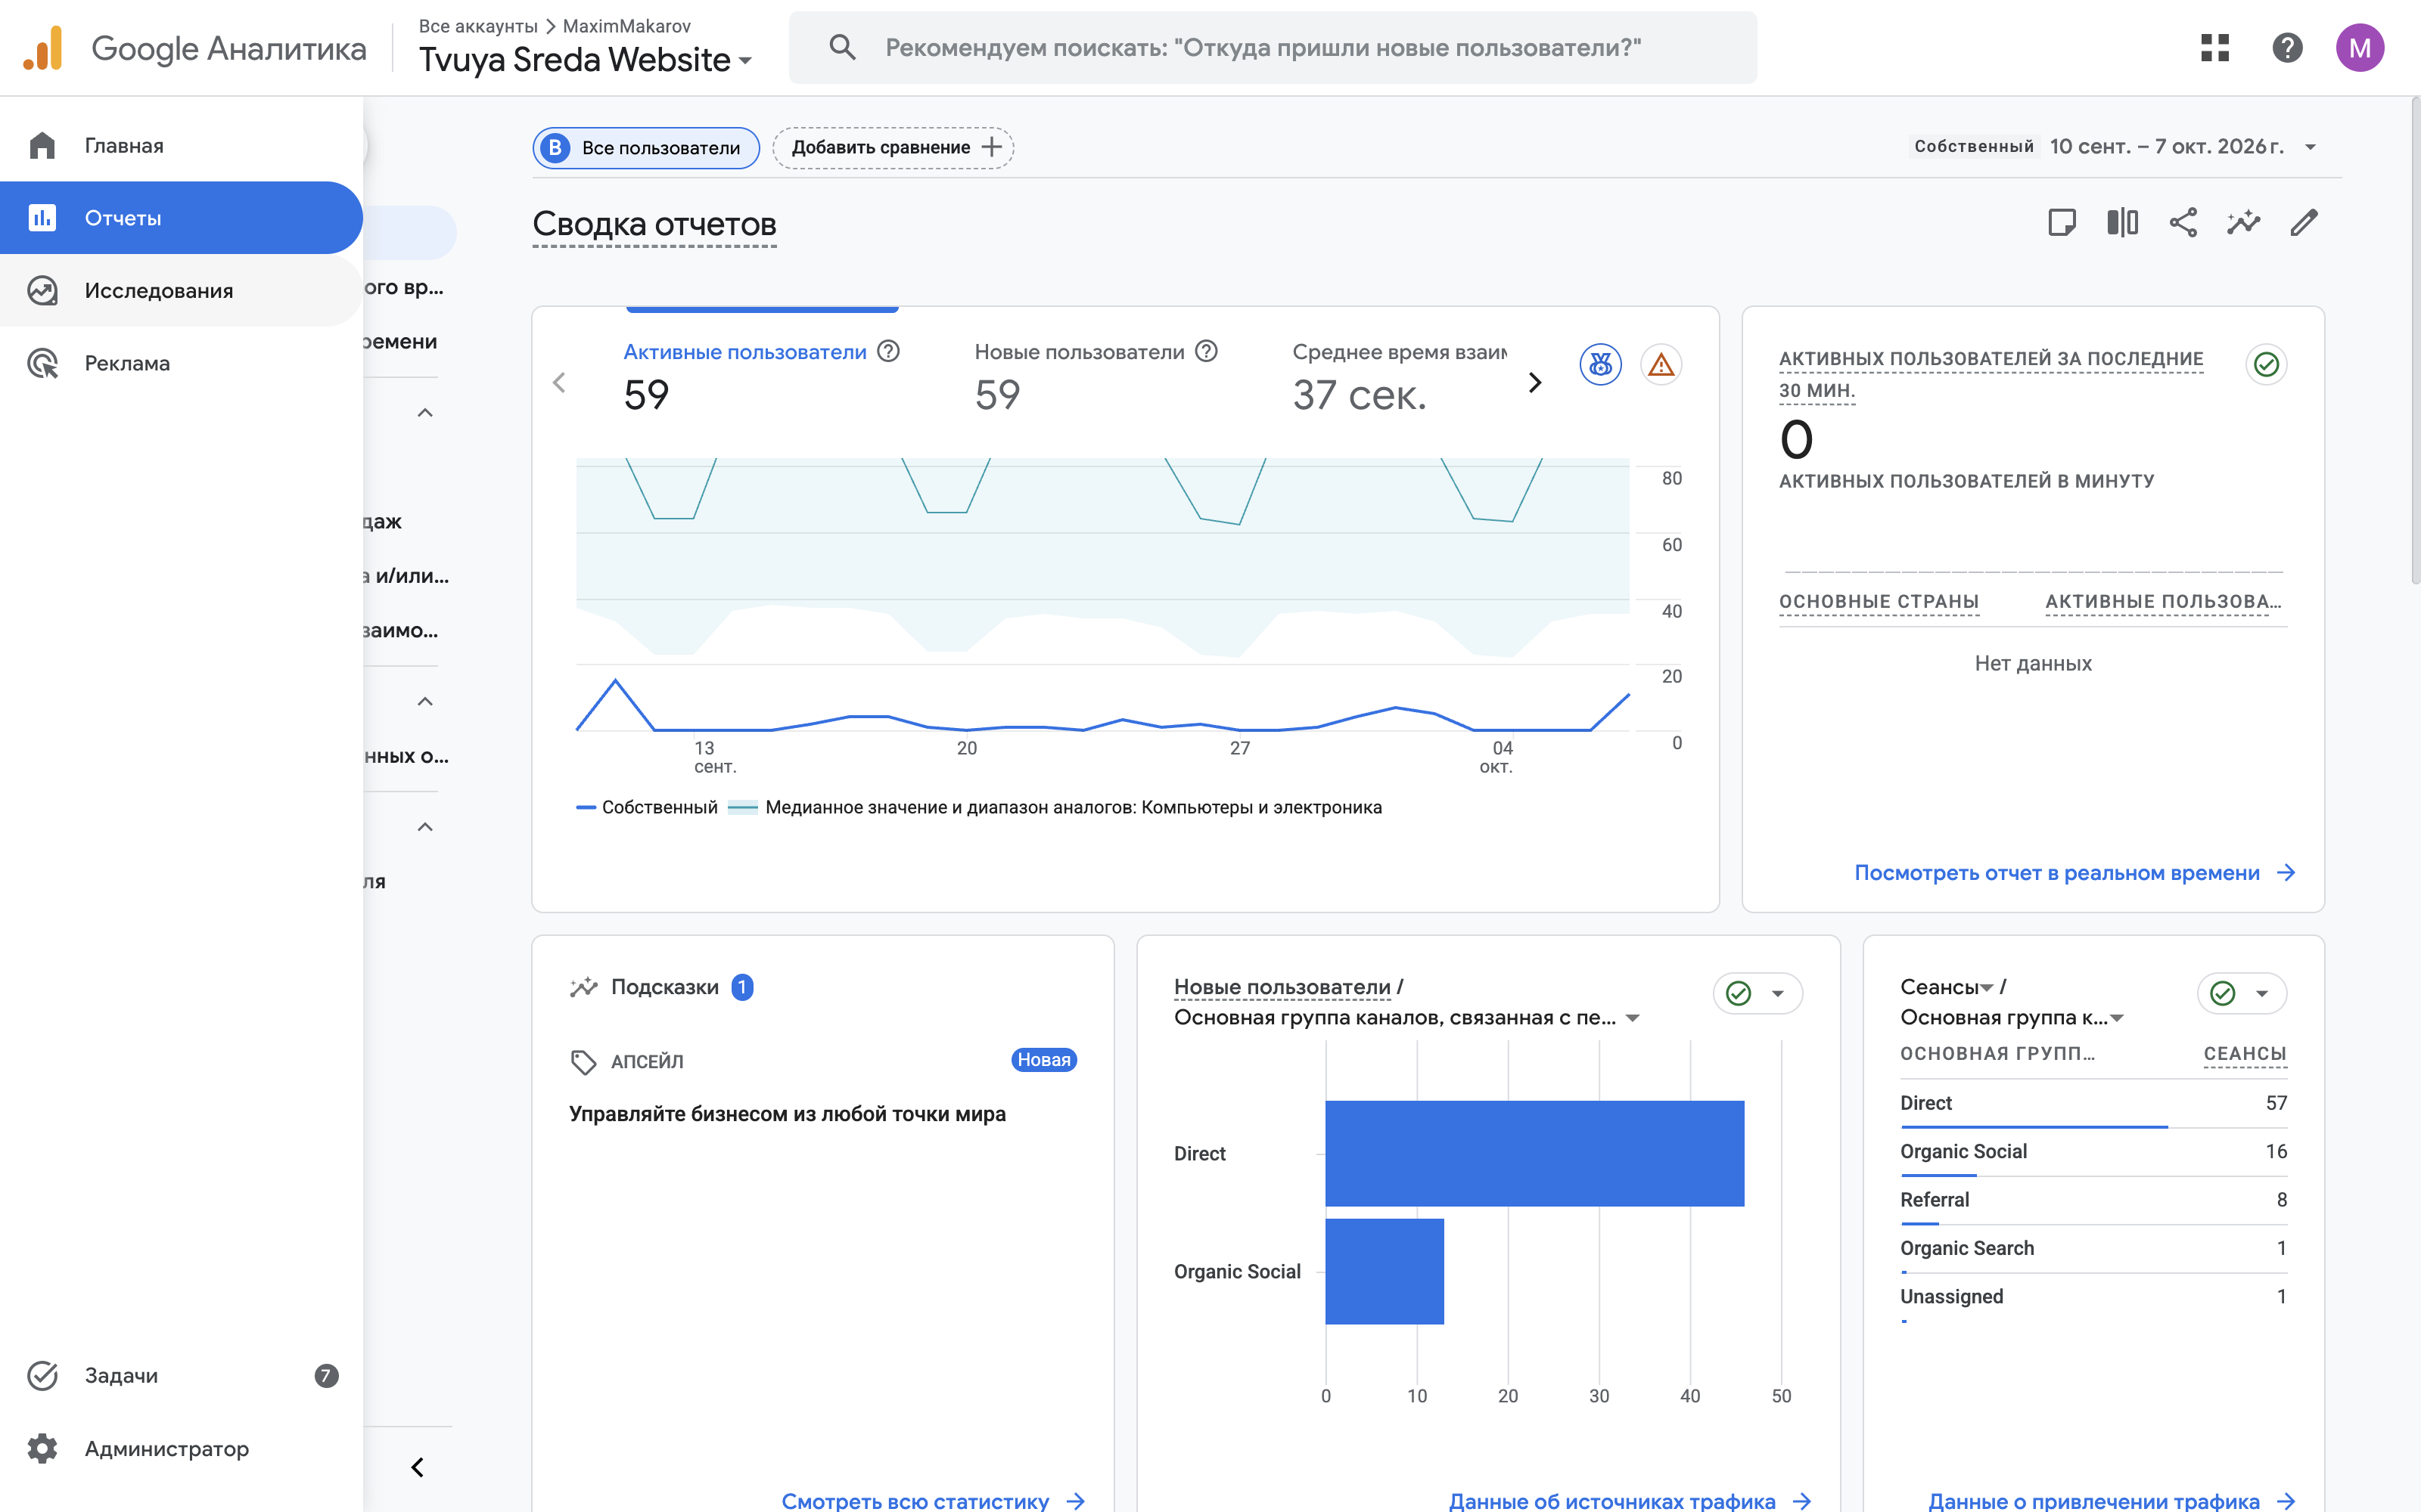Click the search magnifier icon

coord(842,47)
